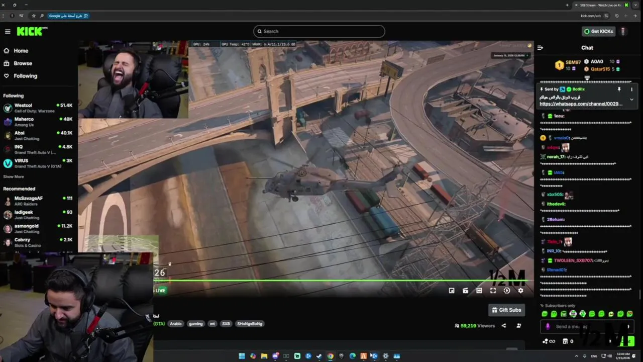Go to Home in sidebar
The width and height of the screenshot is (643, 362).
coord(16,51)
